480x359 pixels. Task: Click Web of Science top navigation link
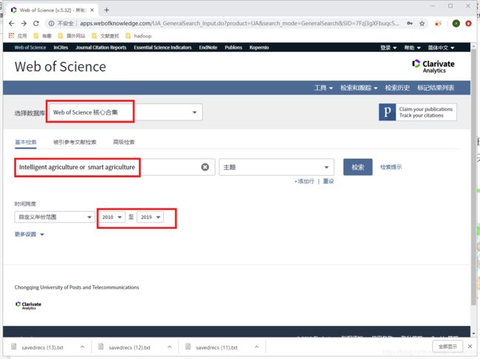click(30, 47)
